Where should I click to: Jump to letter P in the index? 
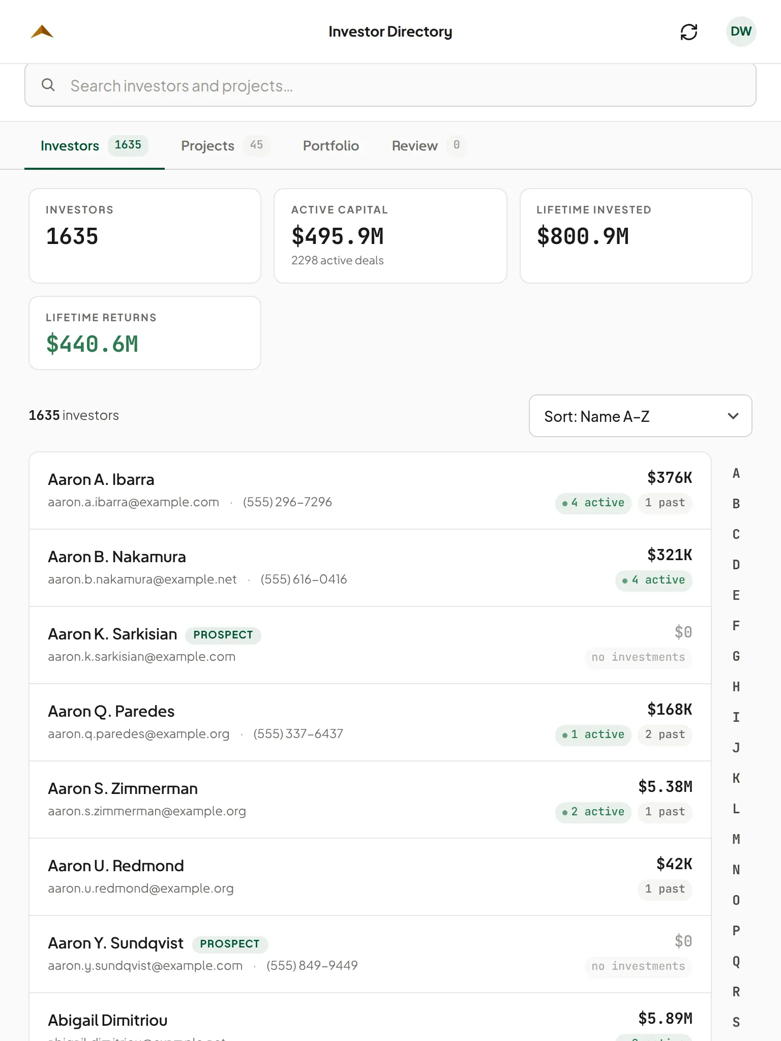pos(736,931)
